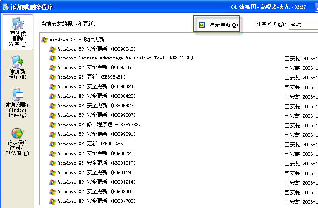Click the Add or Remove Programs title bar icon

6,7
